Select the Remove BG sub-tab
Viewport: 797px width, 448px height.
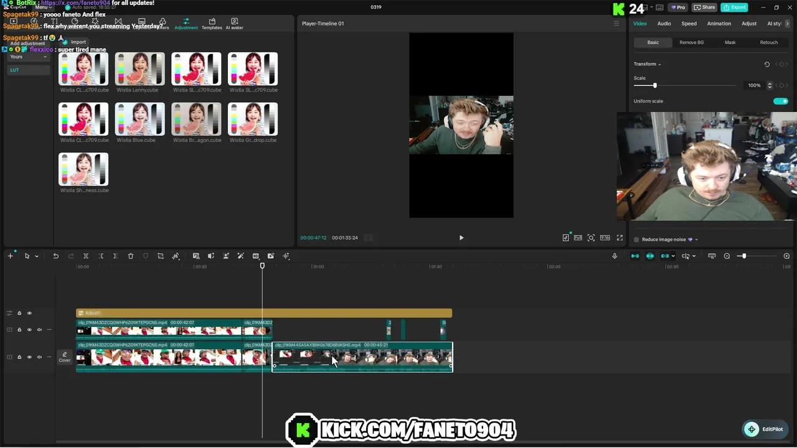tap(691, 42)
